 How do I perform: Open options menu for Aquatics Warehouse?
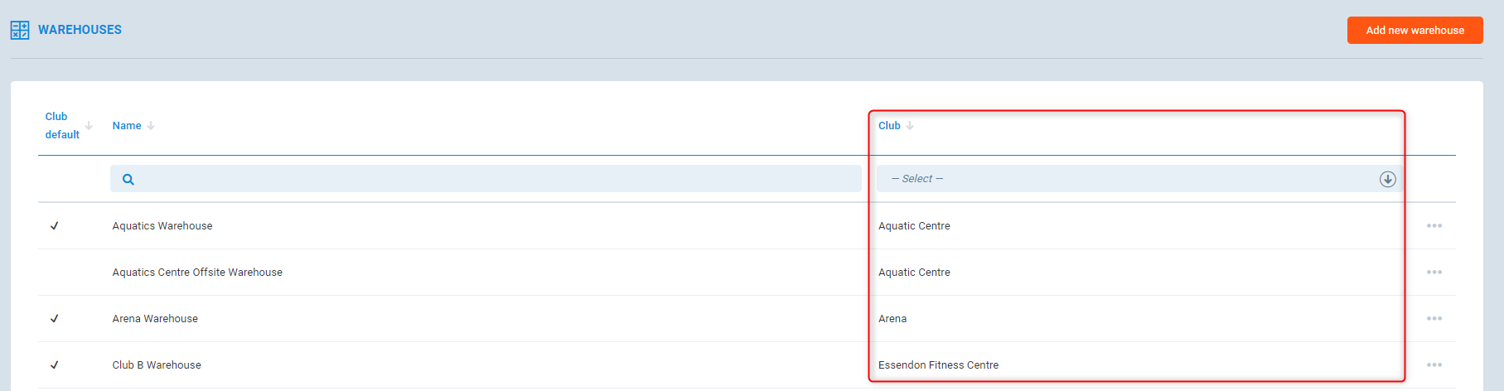pyautogui.click(x=1434, y=226)
